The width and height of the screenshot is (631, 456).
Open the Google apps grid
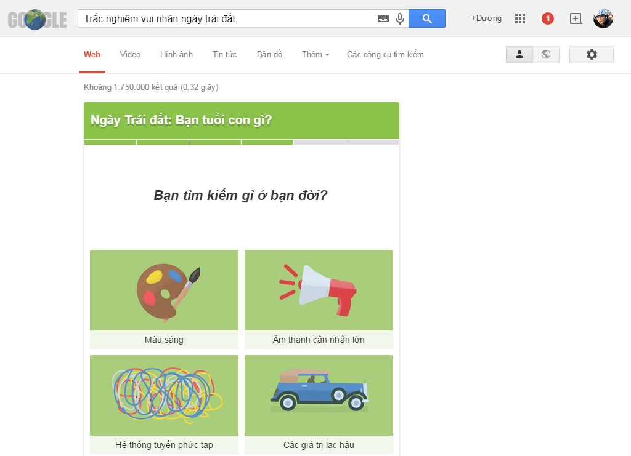(x=520, y=18)
